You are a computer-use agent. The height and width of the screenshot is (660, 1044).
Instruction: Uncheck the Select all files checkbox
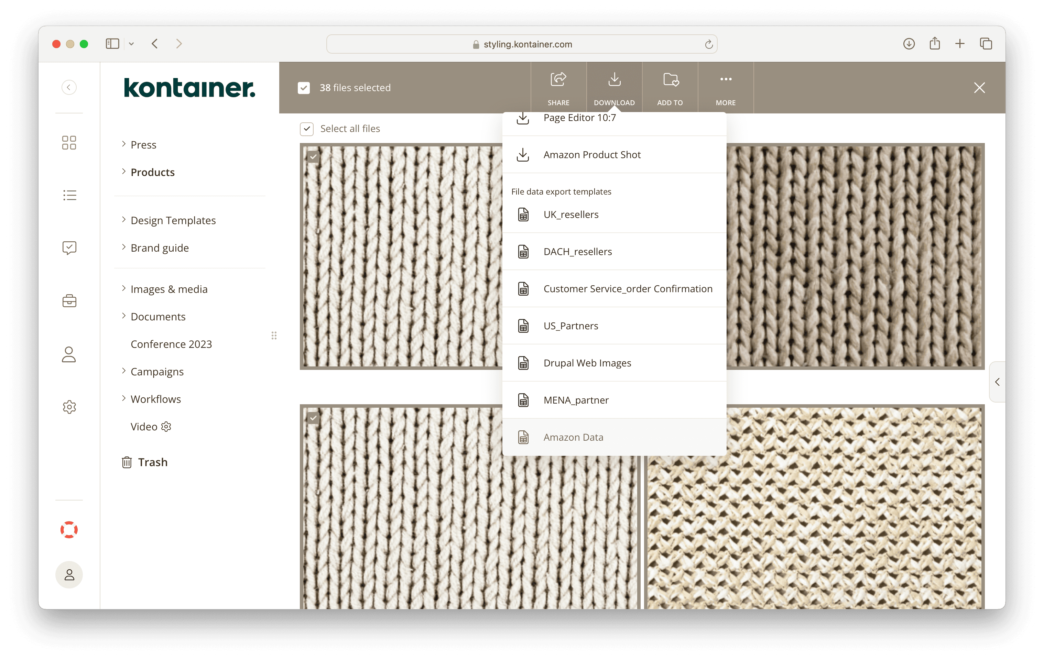[x=307, y=129]
